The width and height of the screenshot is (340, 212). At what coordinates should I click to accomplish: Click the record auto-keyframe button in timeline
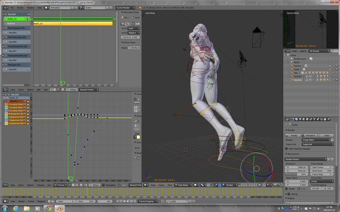(x=163, y=201)
